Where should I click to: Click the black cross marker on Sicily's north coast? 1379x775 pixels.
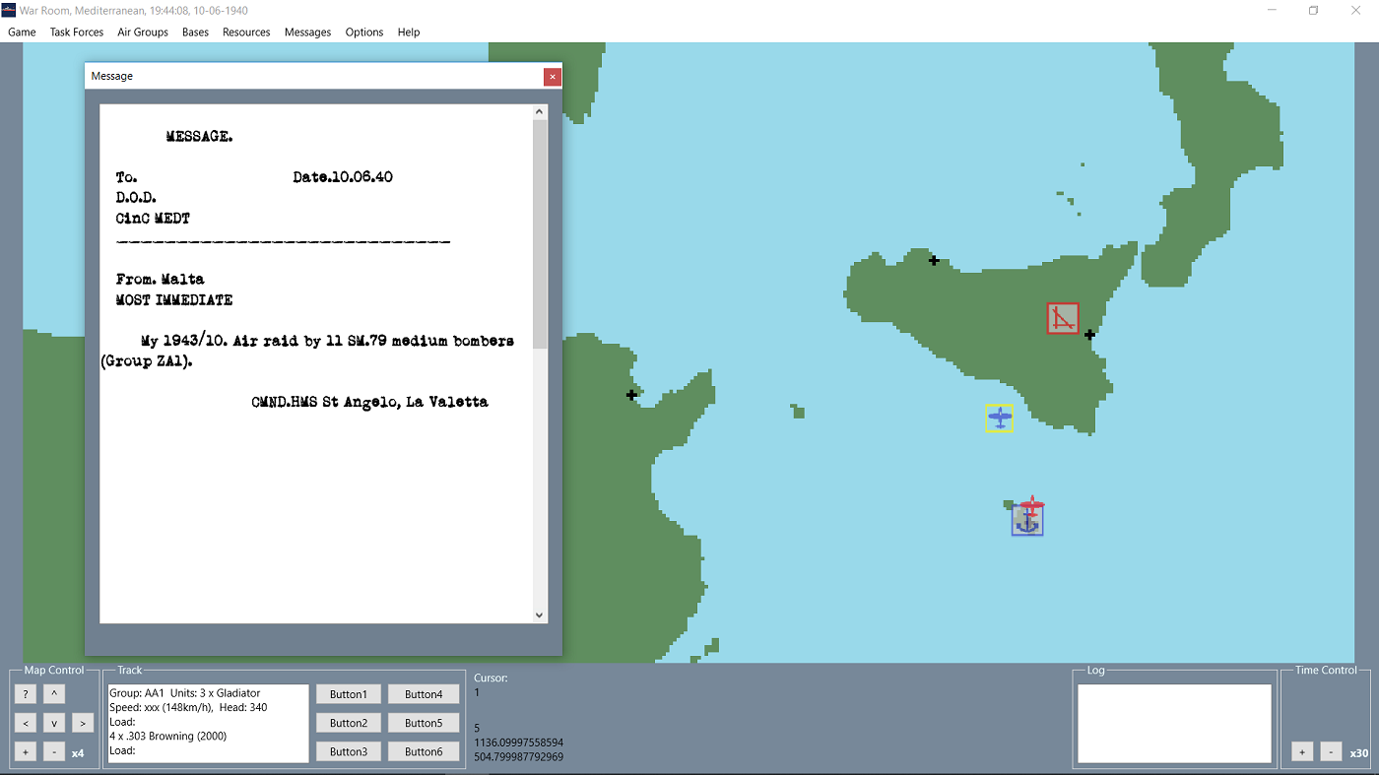(x=934, y=261)
